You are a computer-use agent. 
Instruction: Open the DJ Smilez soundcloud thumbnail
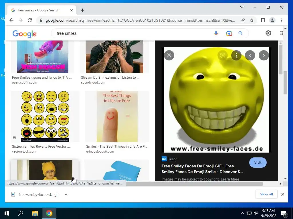click(x=114, y=57)
